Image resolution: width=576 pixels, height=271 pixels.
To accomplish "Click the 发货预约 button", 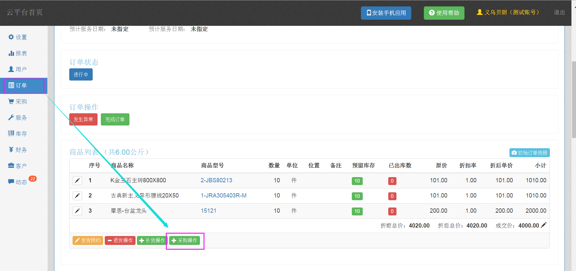I will pos(88,240).
